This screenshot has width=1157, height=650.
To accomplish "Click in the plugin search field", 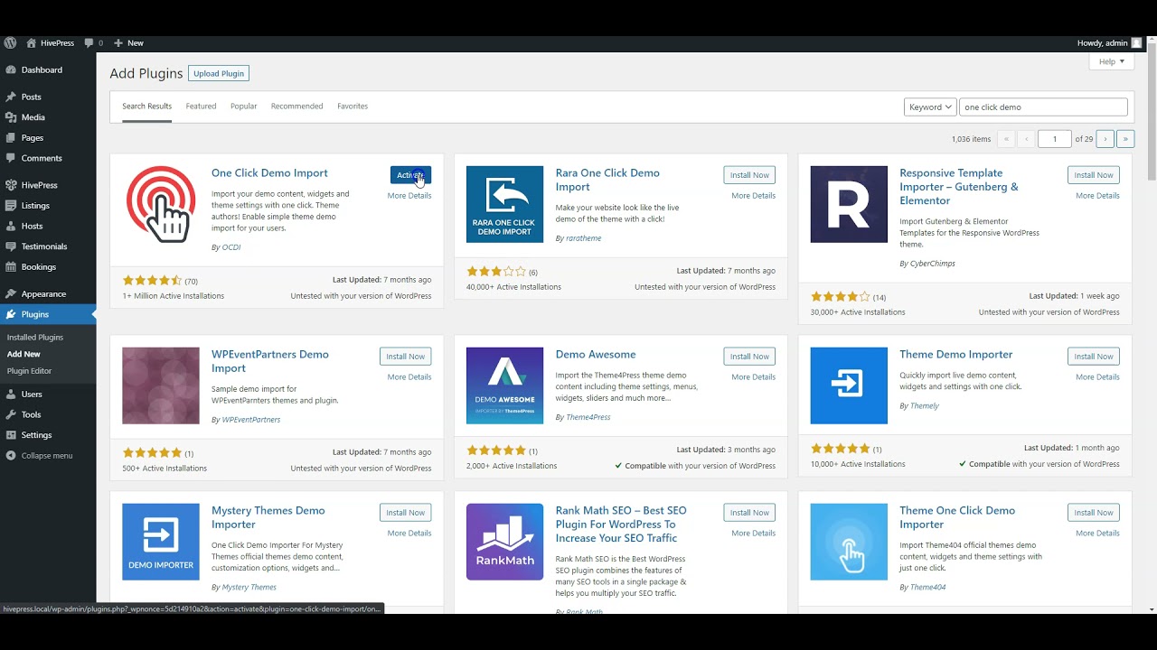I will click(x=1043, y=107).
